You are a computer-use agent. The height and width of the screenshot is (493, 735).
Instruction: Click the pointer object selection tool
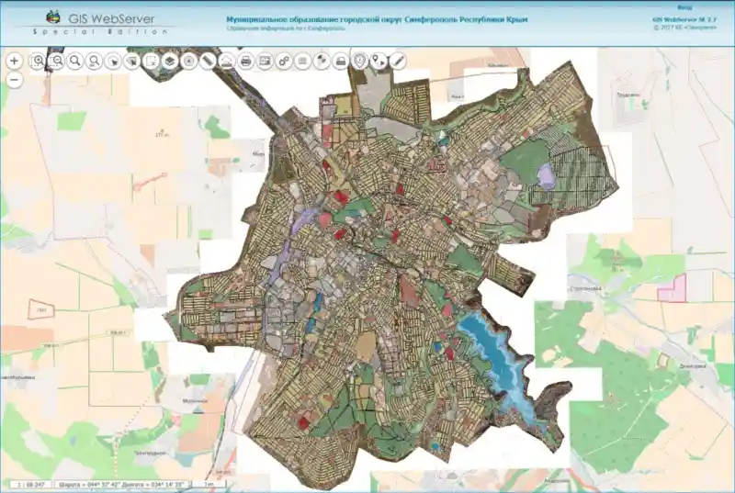(x=113, y=62)
